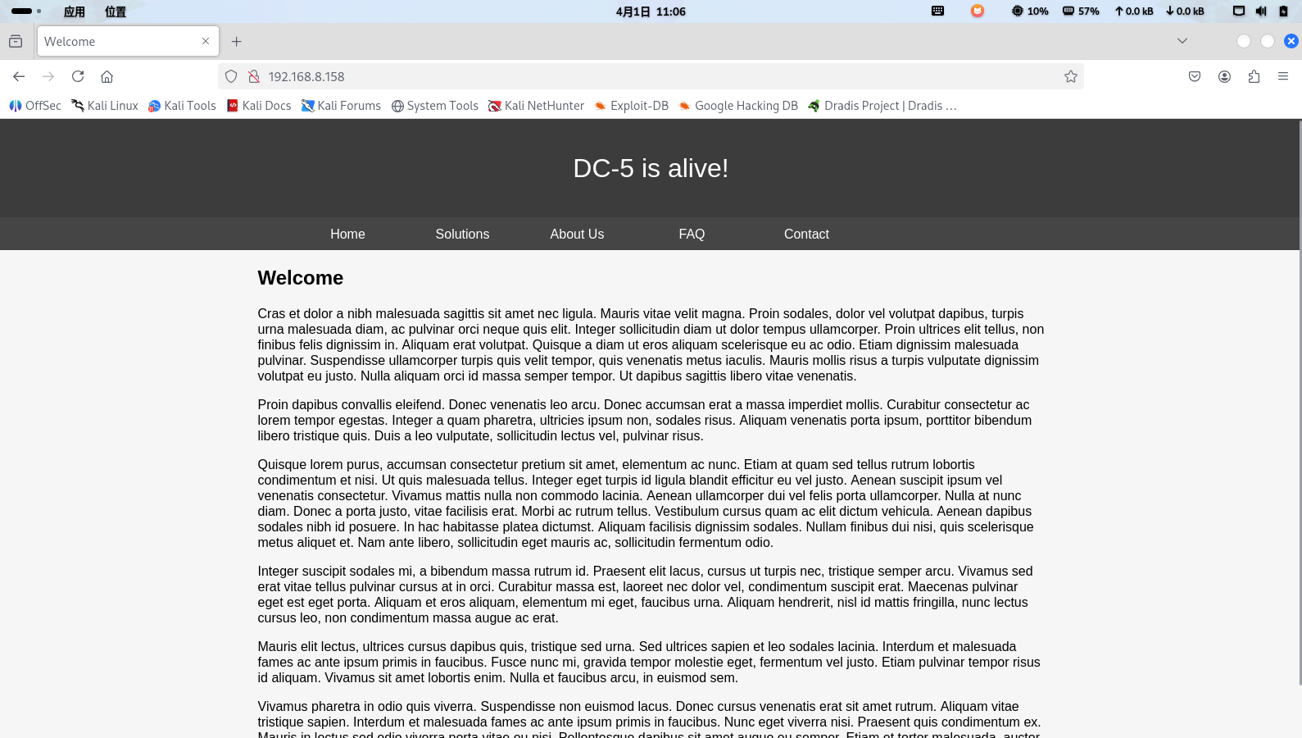Open the Solutions navigation link
Screen dimensions: 1302x738
click(462, 234)
